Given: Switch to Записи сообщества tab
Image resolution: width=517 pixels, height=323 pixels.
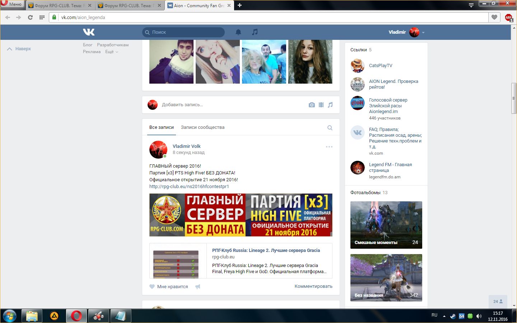Looking at the screenshot, I should (202, 127).
